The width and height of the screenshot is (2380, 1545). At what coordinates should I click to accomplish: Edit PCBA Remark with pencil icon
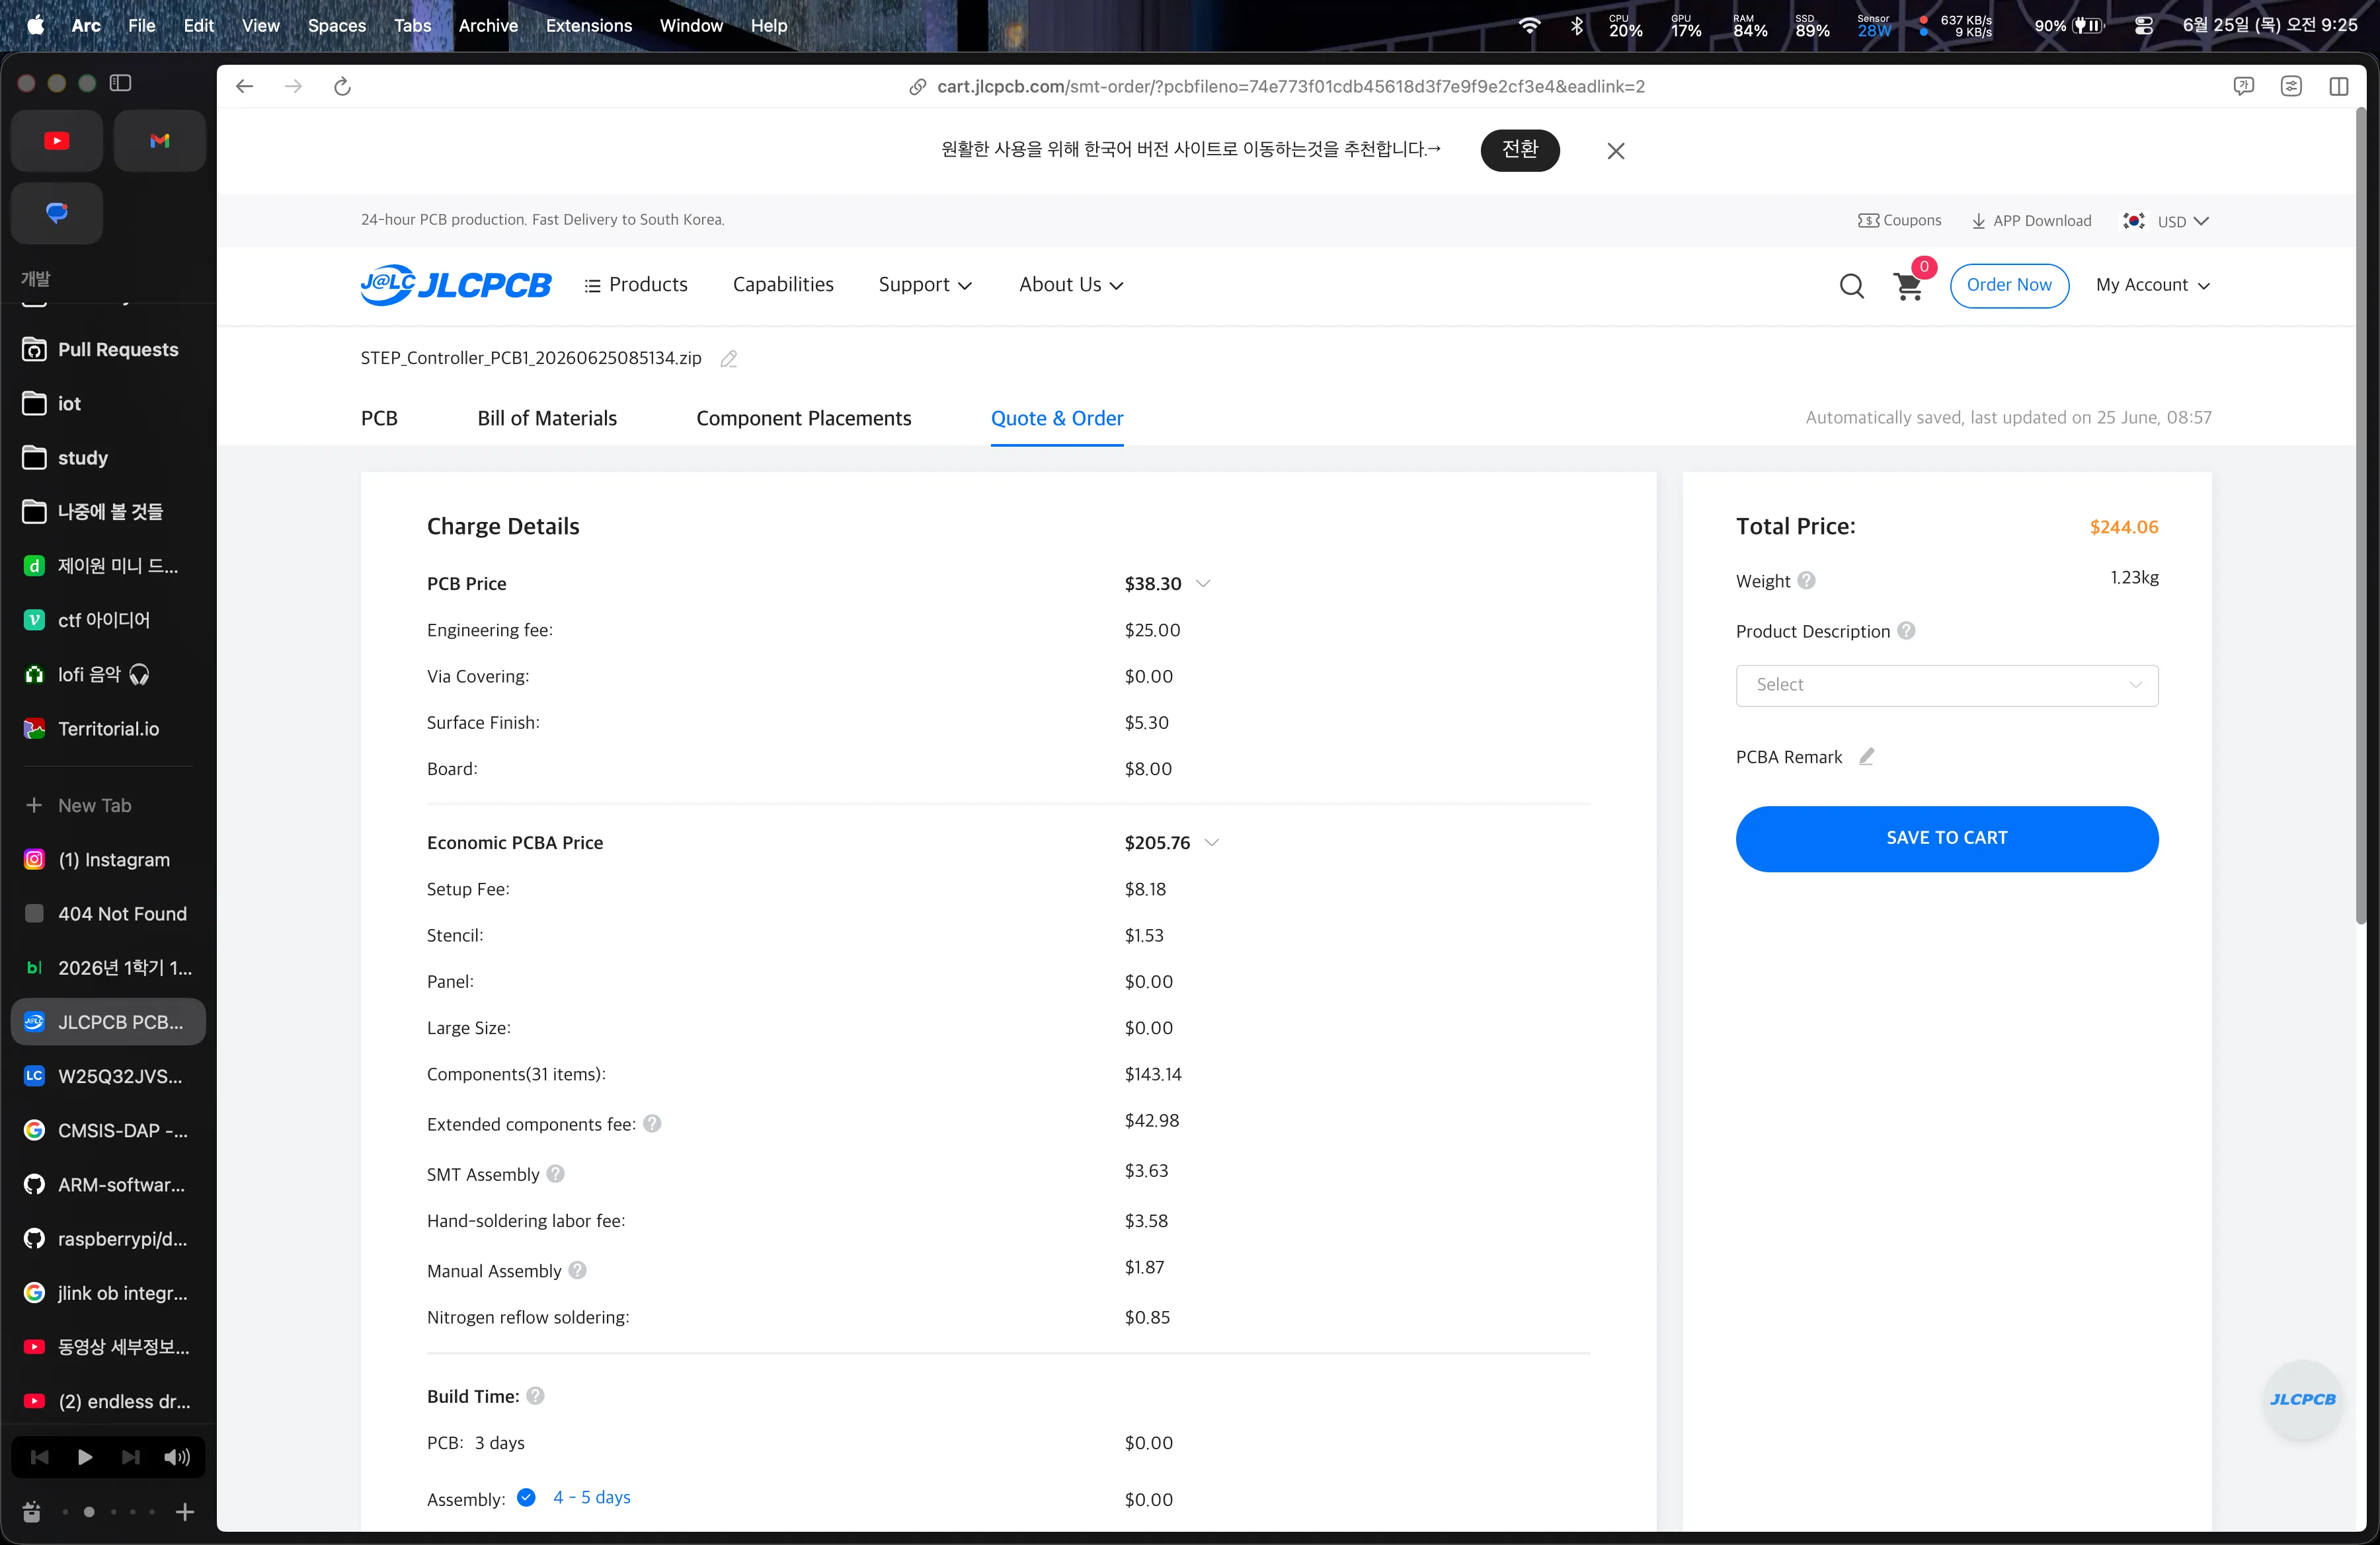tap(1866, 757)
